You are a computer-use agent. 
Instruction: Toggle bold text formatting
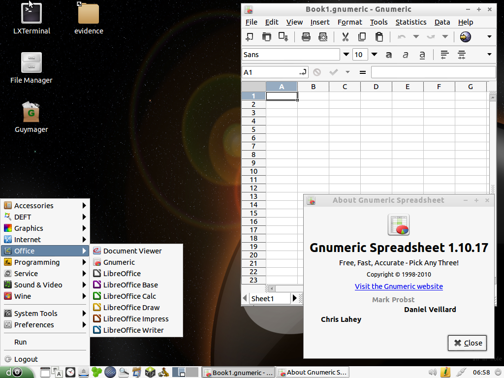(389, 55)
